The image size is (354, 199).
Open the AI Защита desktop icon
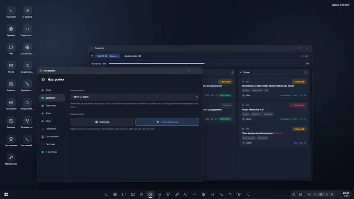pos(27,12)
